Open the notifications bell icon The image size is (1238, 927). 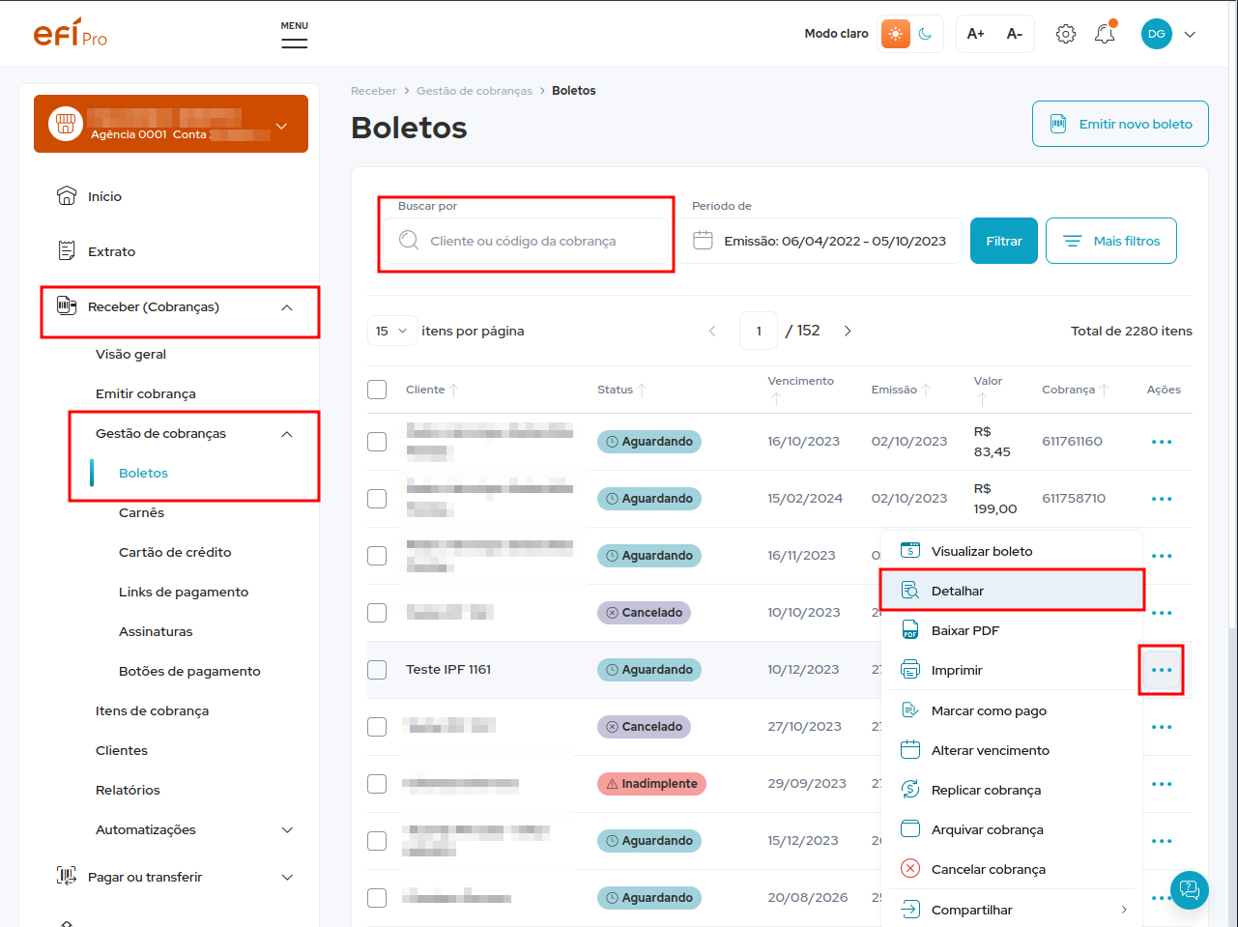[1105, 34]
